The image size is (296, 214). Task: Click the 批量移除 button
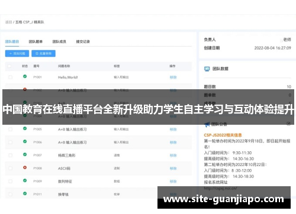pos(43,53)
